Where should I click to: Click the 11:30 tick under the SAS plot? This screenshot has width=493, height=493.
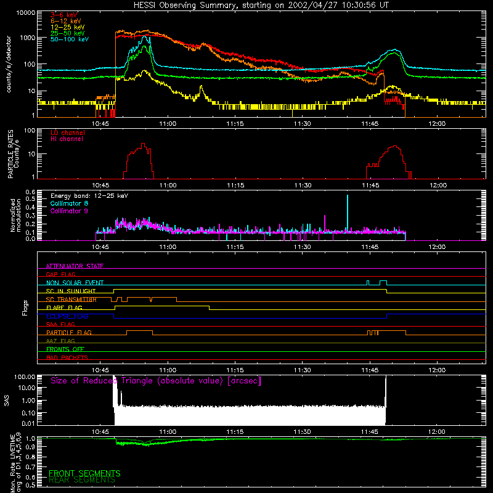[302, 432]
